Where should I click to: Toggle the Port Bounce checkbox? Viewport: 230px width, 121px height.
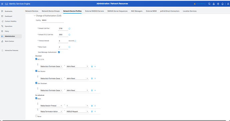(36, 71)
